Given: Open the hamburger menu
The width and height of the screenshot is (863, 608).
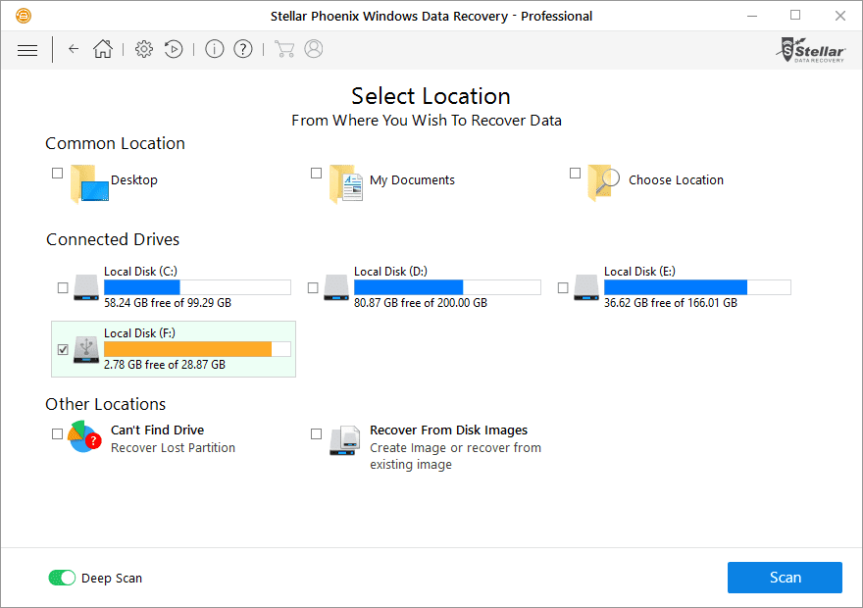Looking at the screenshot, I should [27, 50].
